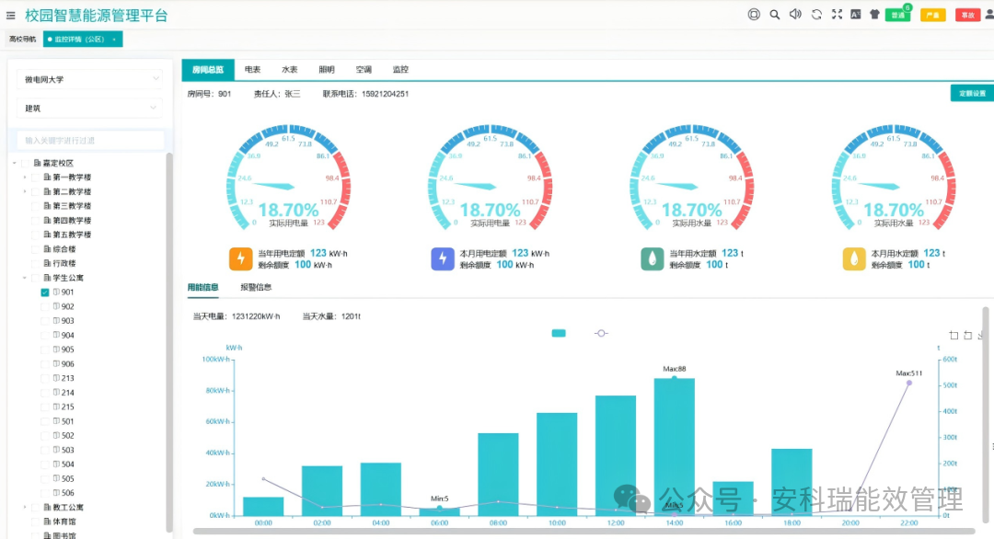Click the chart horizontal zoom slider bar
Image resolution: width=994 pixels, height=539 pixels.
(584, 532)
